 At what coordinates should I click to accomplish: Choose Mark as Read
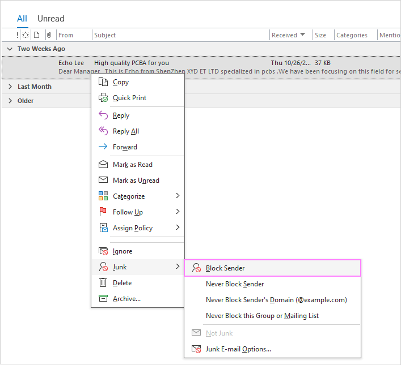(x=138, y=165)
